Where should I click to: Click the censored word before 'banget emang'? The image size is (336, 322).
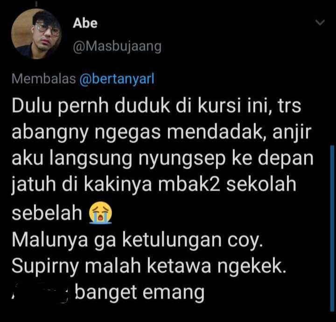click(x=40, y=292)
